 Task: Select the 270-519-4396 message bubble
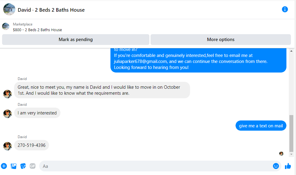[x=31, y=145]
